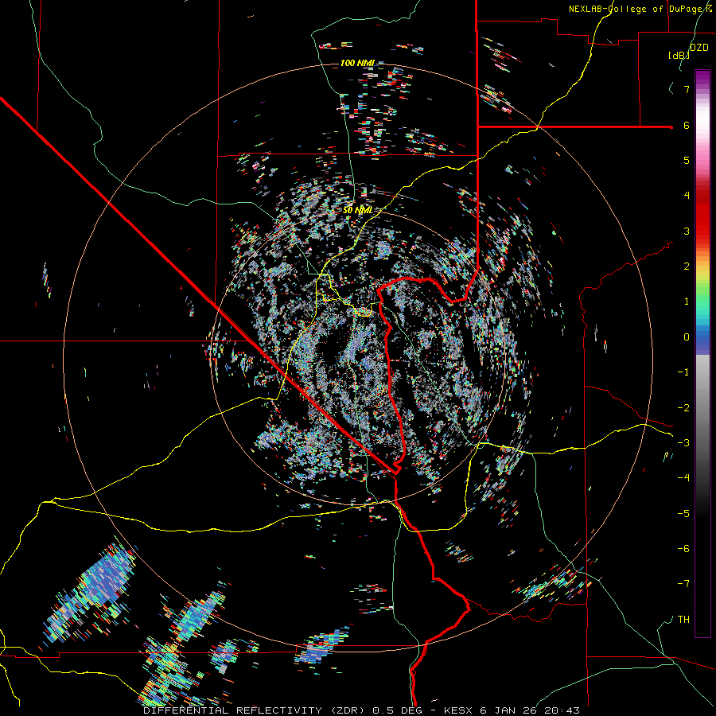
Task: Click the TH label on color scale
Action: pyautogui.click(x=683, y=619)
